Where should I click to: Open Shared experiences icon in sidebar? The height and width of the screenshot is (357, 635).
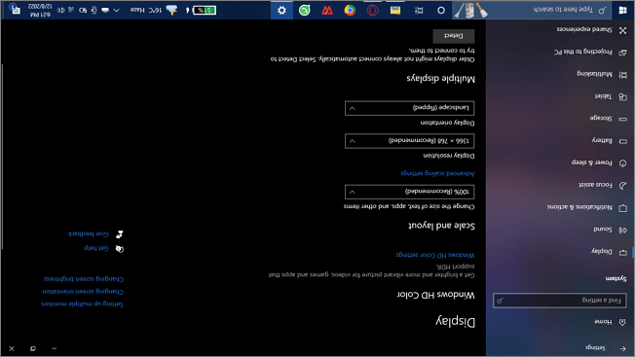623,30
